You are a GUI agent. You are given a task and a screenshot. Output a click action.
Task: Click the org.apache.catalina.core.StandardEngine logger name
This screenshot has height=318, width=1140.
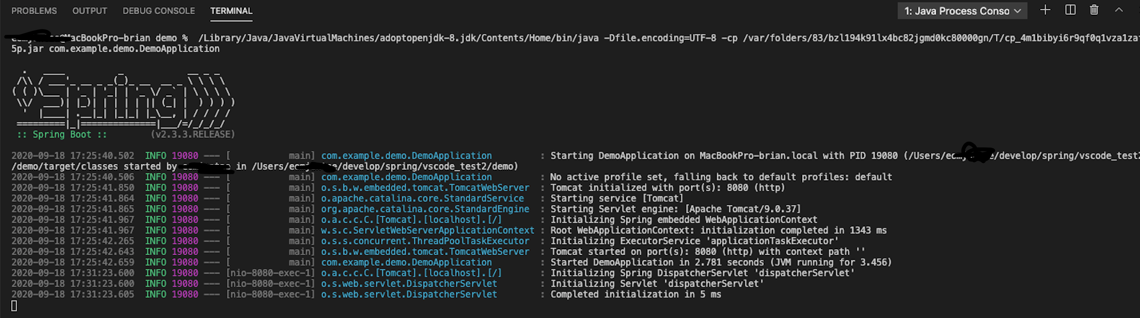[425, 209]
